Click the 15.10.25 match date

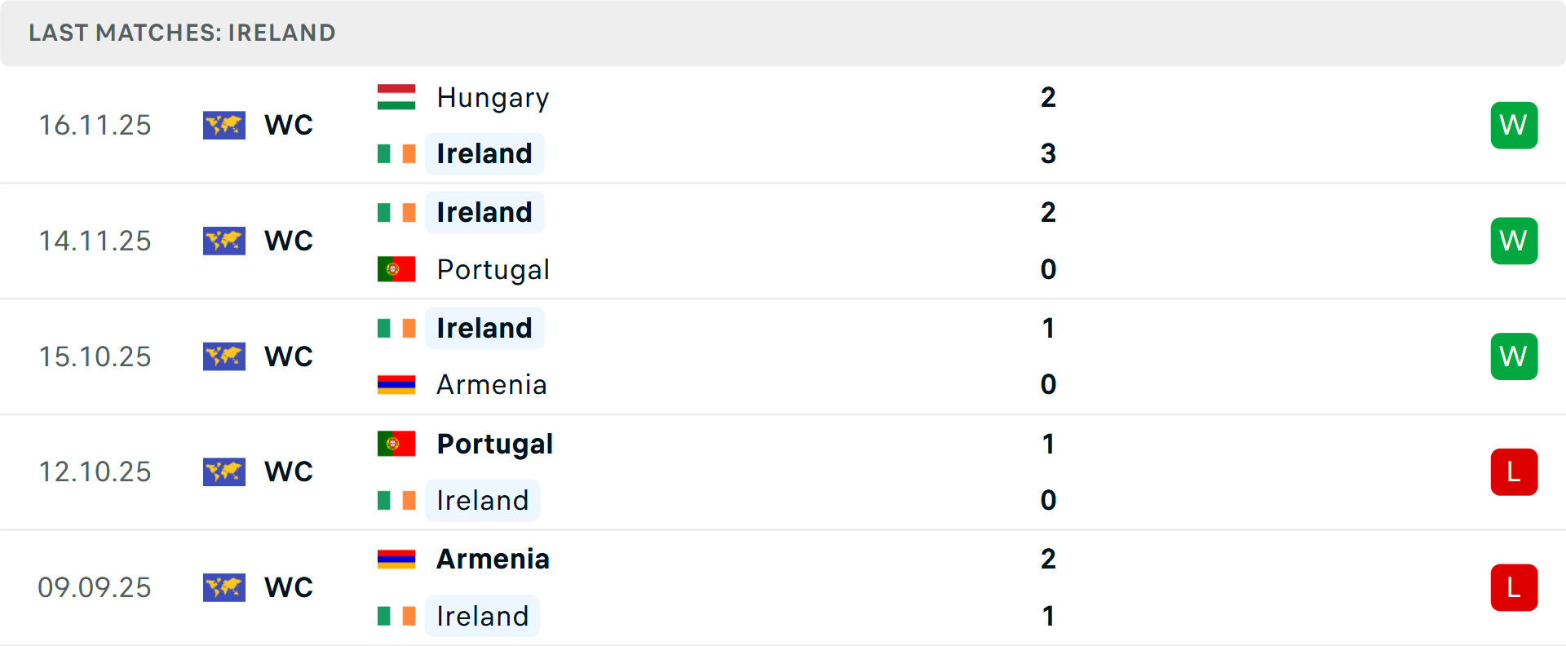(x=95, y=356)
